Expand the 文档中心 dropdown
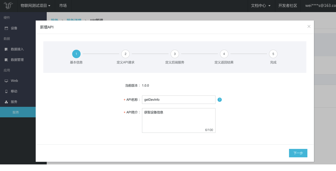The width and height of the screenshot is (336, 171). (261, 6)
